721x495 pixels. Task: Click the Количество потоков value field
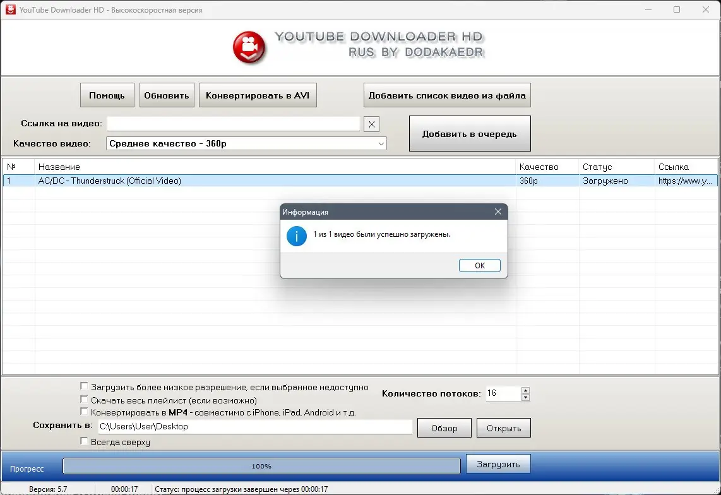[x=504, y=394]
